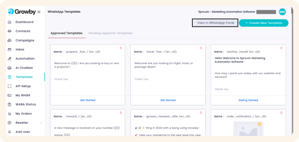The width and height of the screenshot is (299, 142).
Task: Click the Contacts people icon
Action: coord(9,31)
